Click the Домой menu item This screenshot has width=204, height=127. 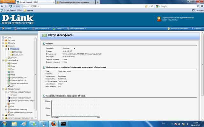[x=6, y=29]
